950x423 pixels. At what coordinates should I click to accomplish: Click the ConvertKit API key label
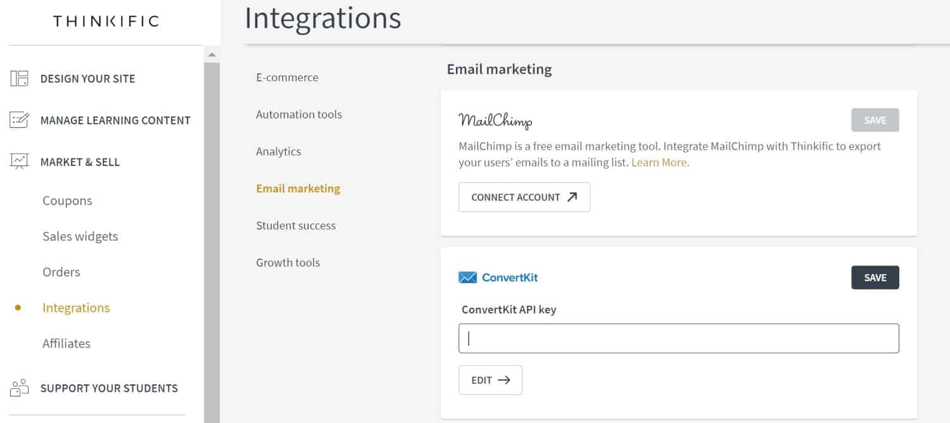(509, 310)
